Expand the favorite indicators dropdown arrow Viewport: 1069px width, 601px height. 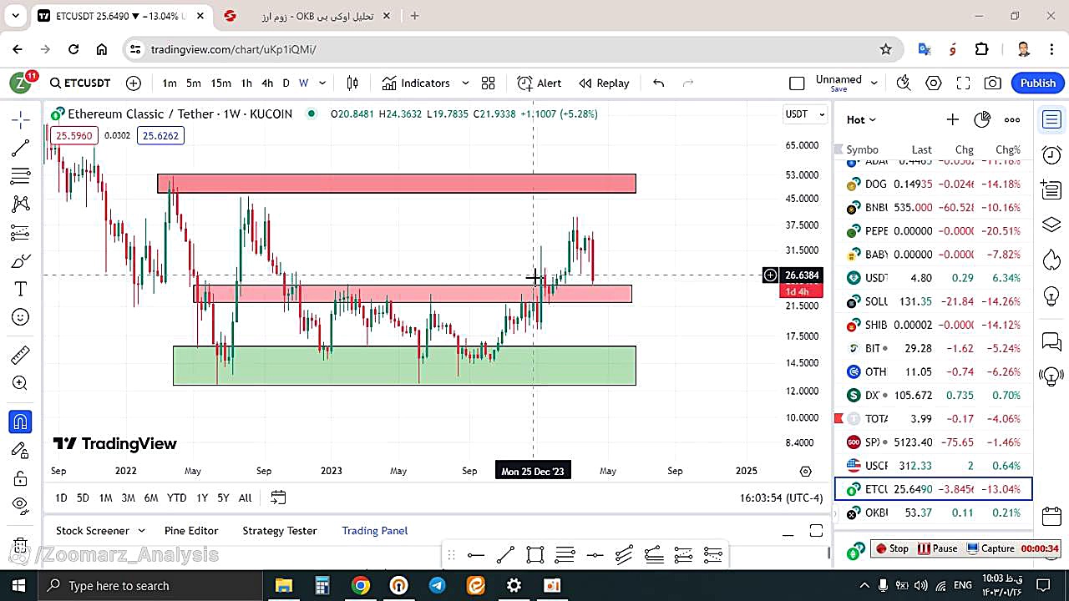click(465, 83)
